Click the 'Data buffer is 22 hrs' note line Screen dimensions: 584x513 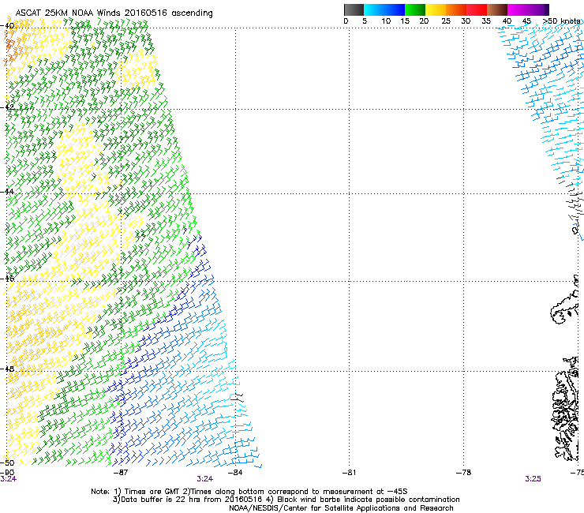[x=286, y=500]
